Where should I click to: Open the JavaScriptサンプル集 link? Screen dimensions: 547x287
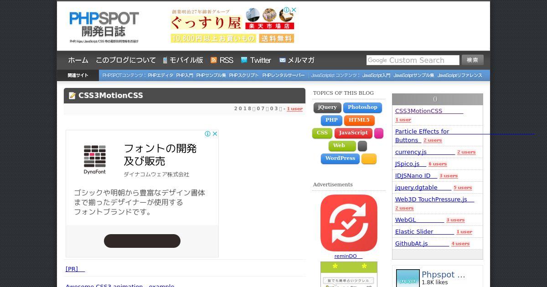[414, 76]
